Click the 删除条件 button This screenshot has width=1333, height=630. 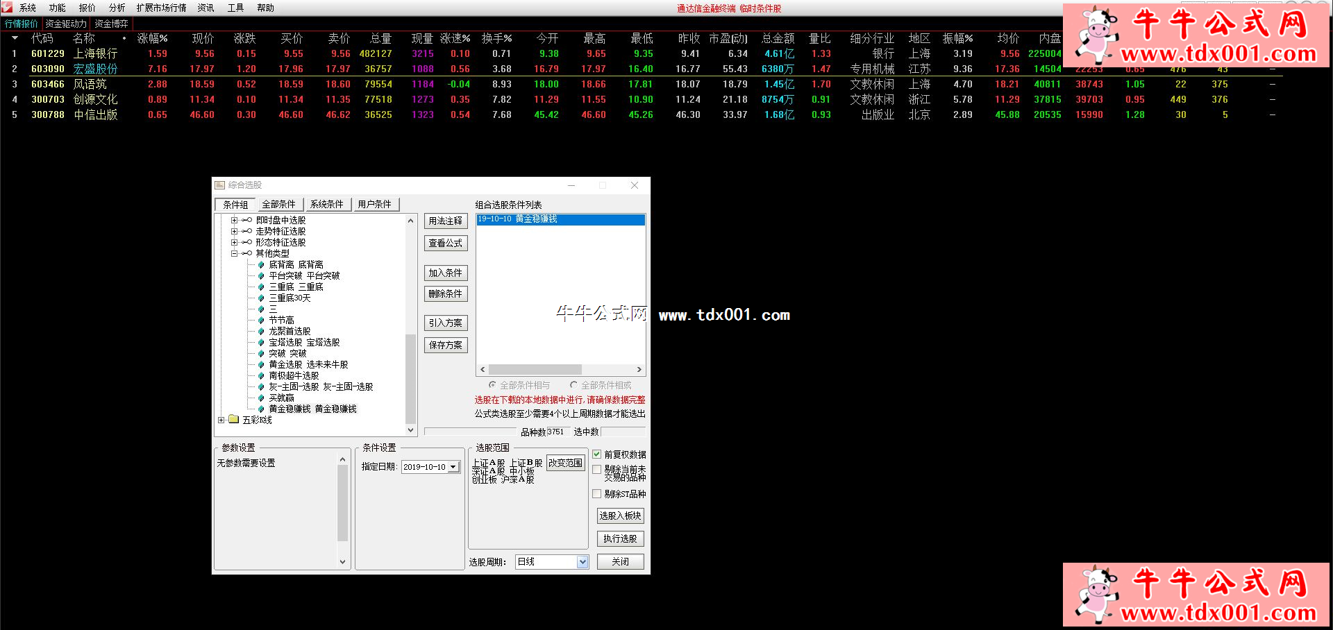[446, 294]
